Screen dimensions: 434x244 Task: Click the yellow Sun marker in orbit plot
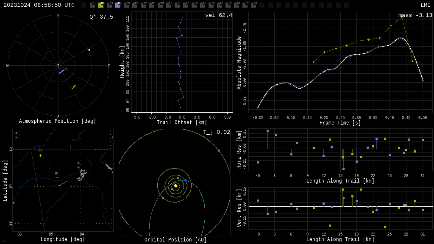(x=175, y=186)
